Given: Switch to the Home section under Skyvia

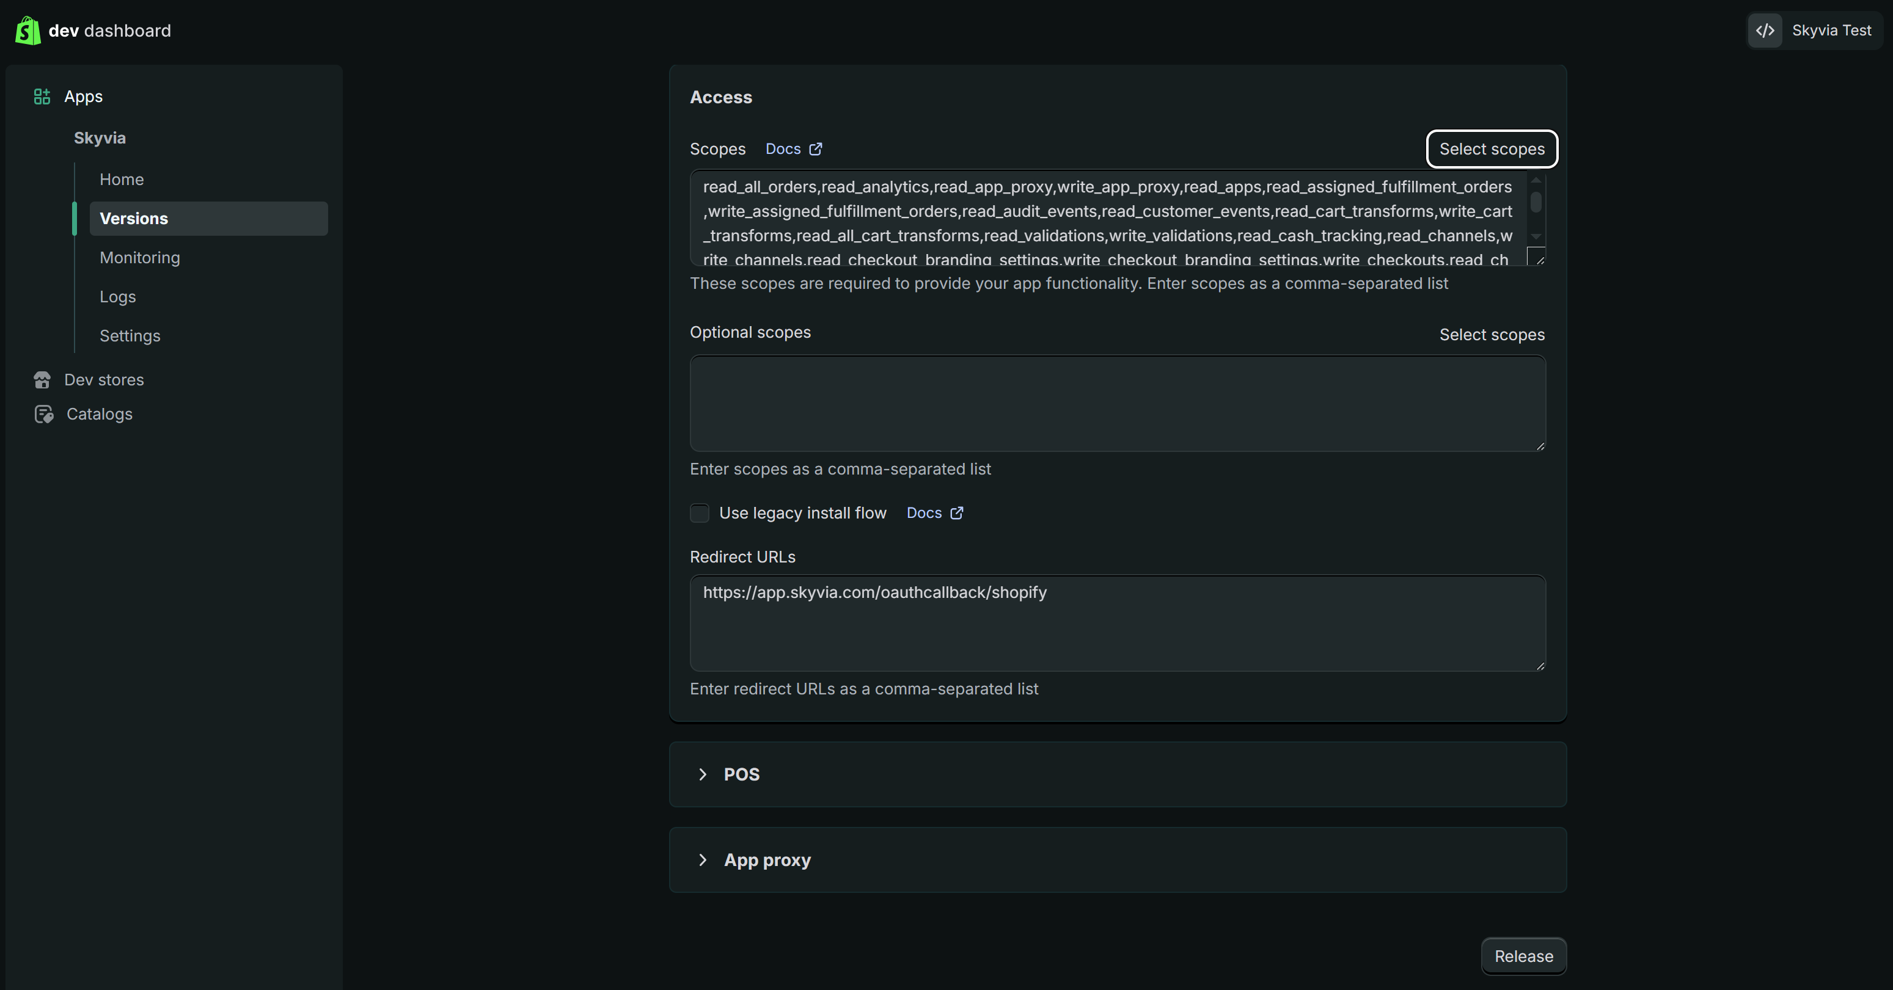Looking at the screenshot, I should [x=122, y=178].
